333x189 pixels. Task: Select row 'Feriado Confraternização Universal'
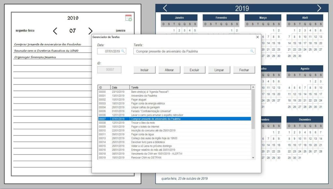tap(174, 111)
